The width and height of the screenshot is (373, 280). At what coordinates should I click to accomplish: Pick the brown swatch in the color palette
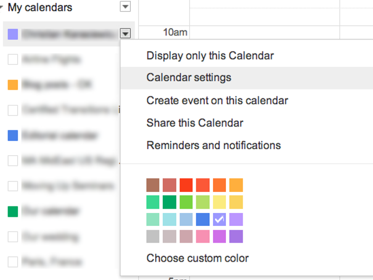point(153,185)
